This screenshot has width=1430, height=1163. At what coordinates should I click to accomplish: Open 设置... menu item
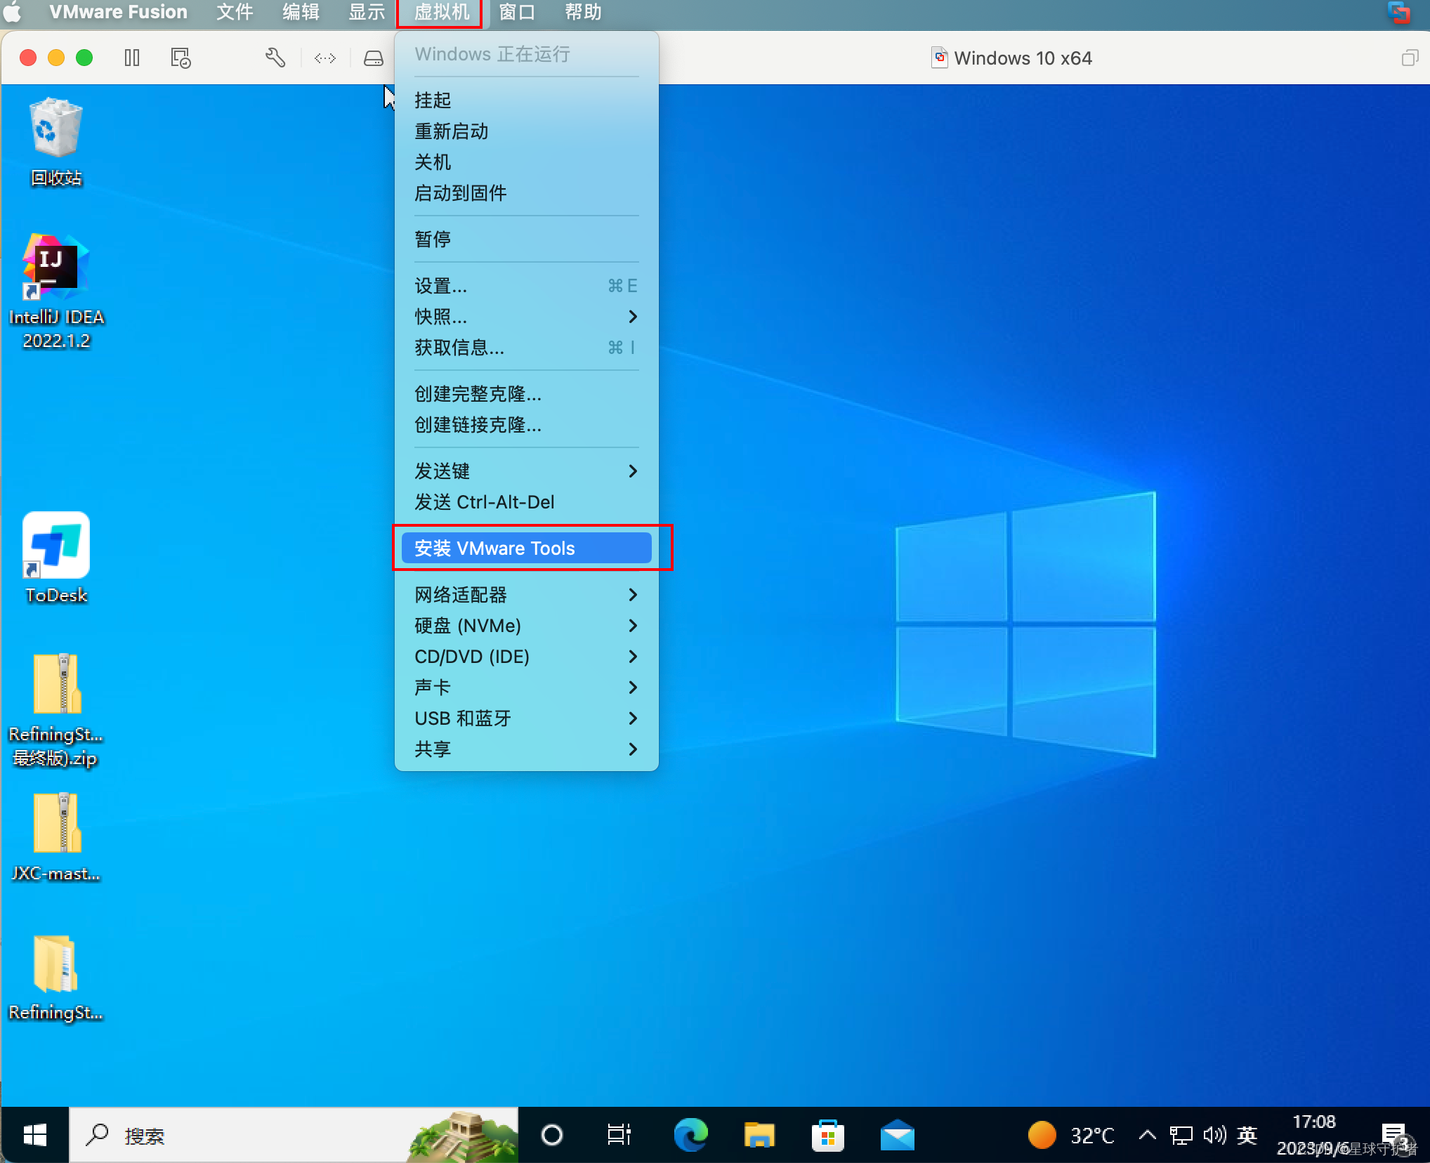pyautogui.click(x=526, y=286)
